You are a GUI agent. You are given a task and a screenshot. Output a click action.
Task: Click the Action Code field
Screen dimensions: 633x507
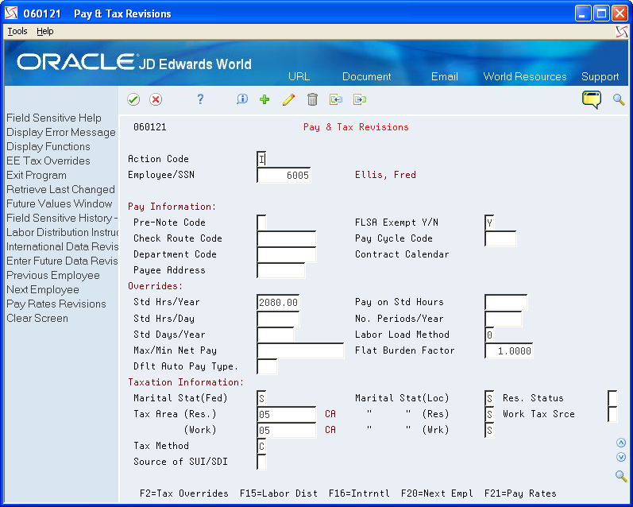[261, 159]
